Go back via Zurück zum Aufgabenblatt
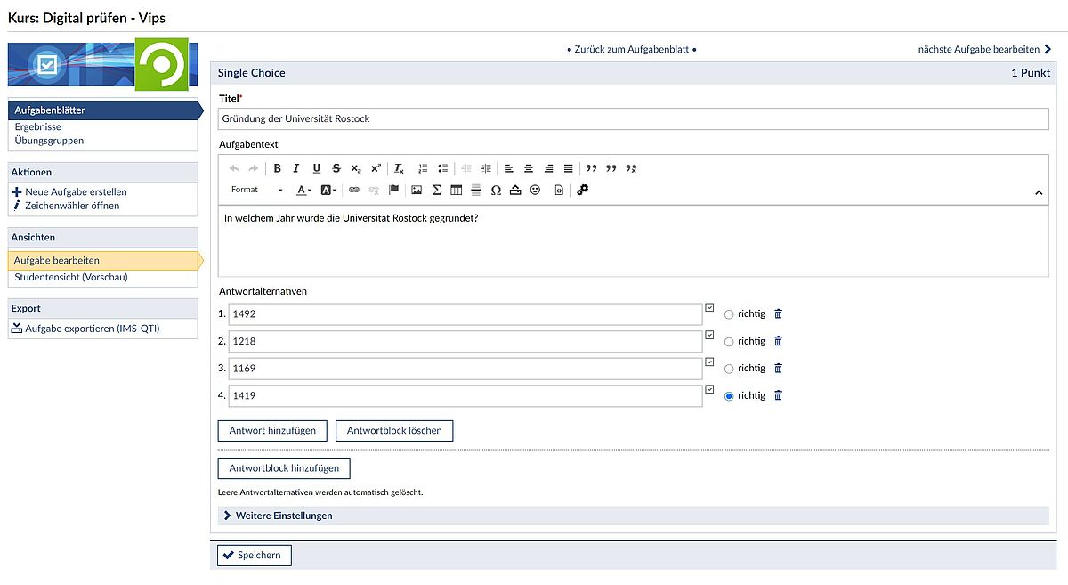 (632, 49)
